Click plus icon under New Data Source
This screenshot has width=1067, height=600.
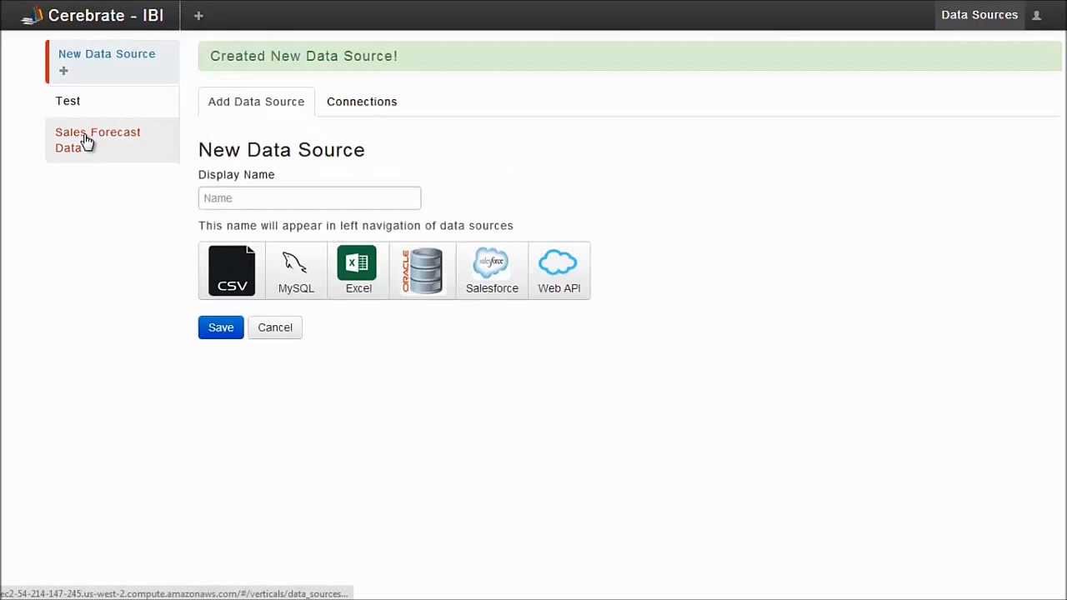[x=63, y=71]
